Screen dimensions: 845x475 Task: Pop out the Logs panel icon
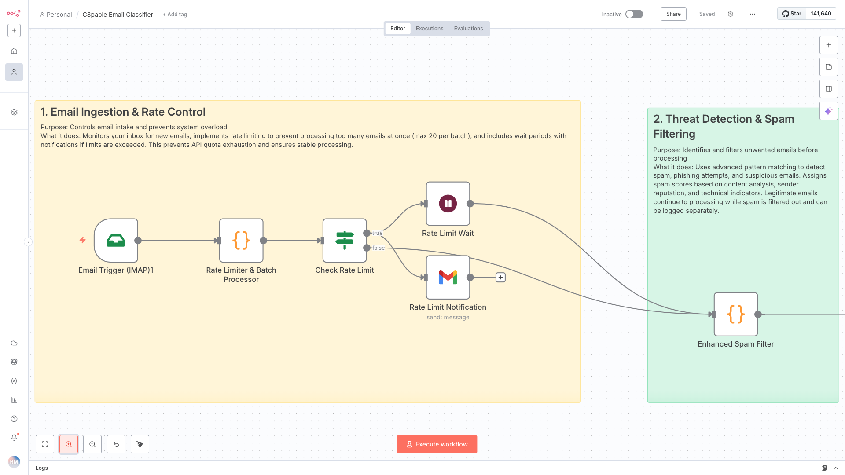pos(824,468)
